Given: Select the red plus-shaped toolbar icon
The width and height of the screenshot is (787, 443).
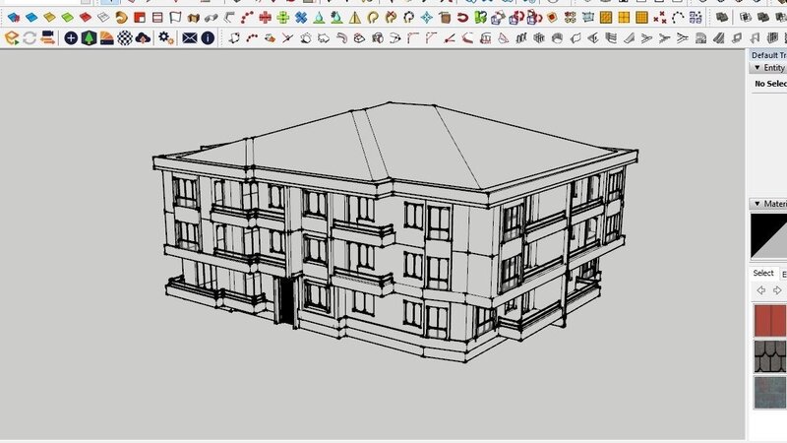Looking at the screenshot, I should [x=265, y=18].
